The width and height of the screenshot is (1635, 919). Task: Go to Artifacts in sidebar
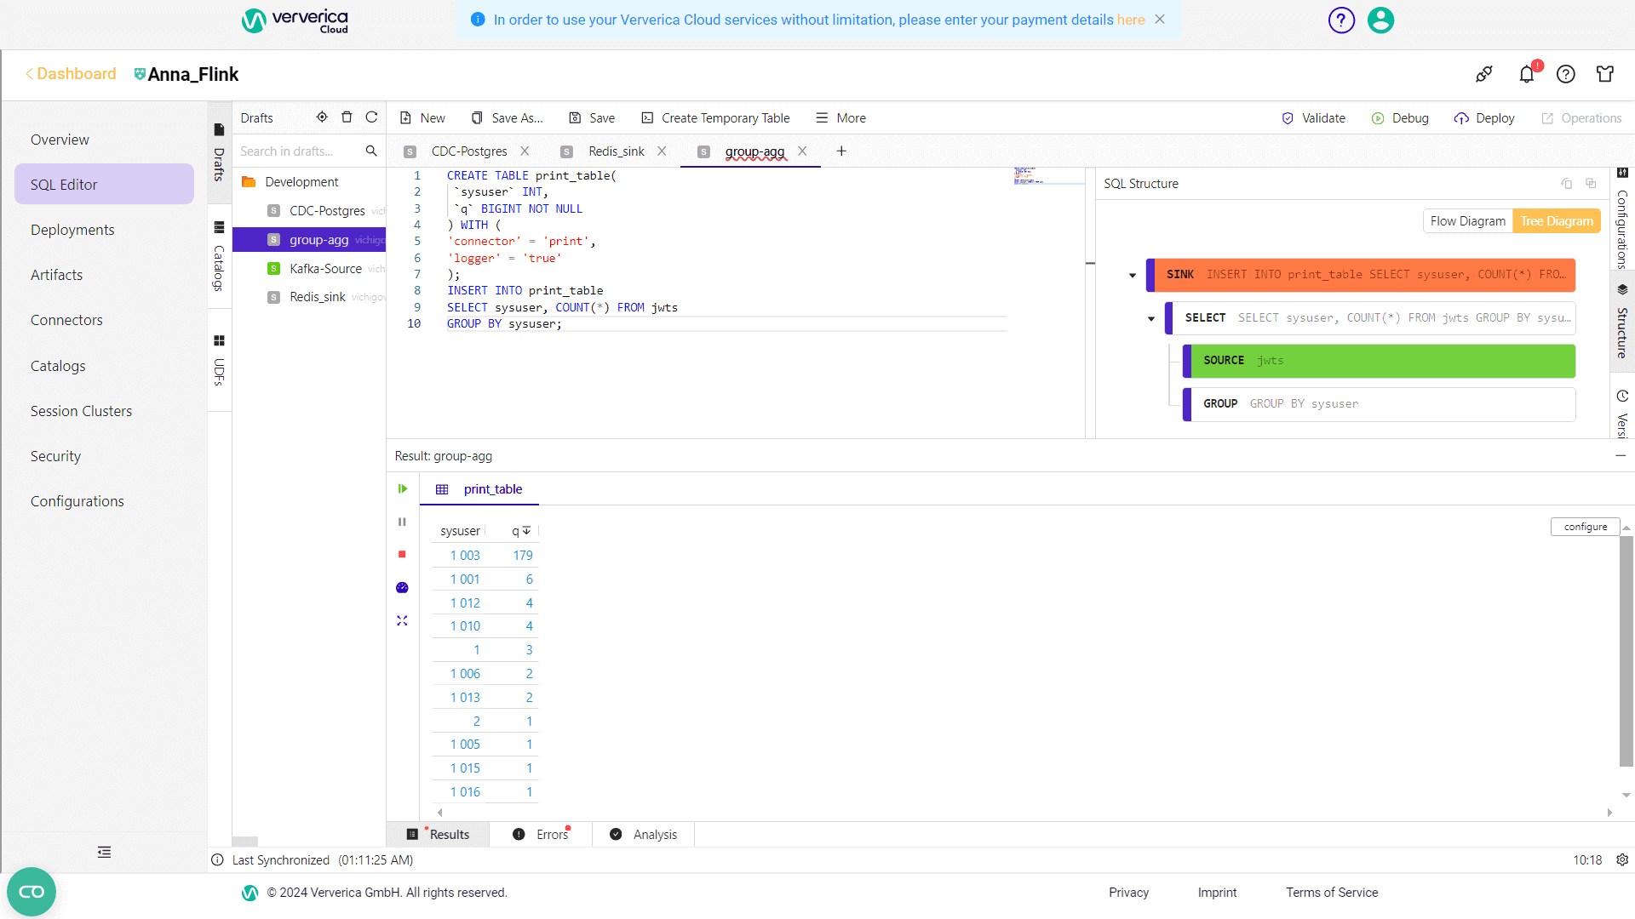click(x=56, y=275)
